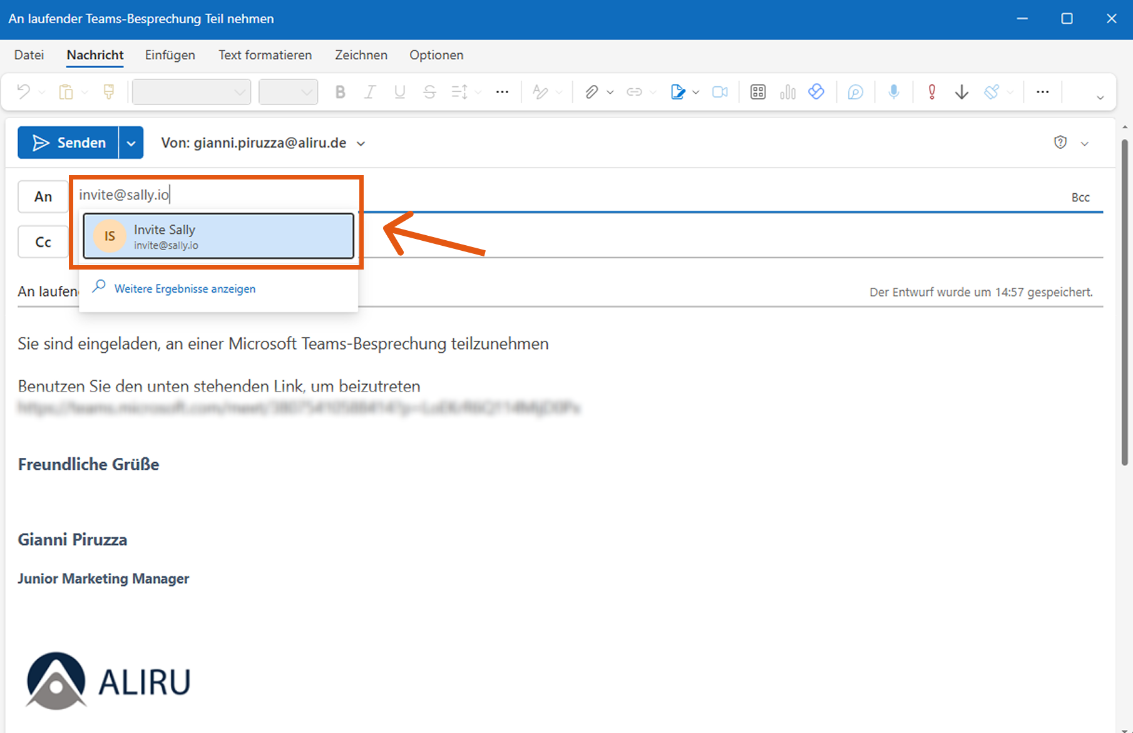Screen dimensions: 1133x733
Task: Click the Format Painter icon
Action: (x=108, y=91)
